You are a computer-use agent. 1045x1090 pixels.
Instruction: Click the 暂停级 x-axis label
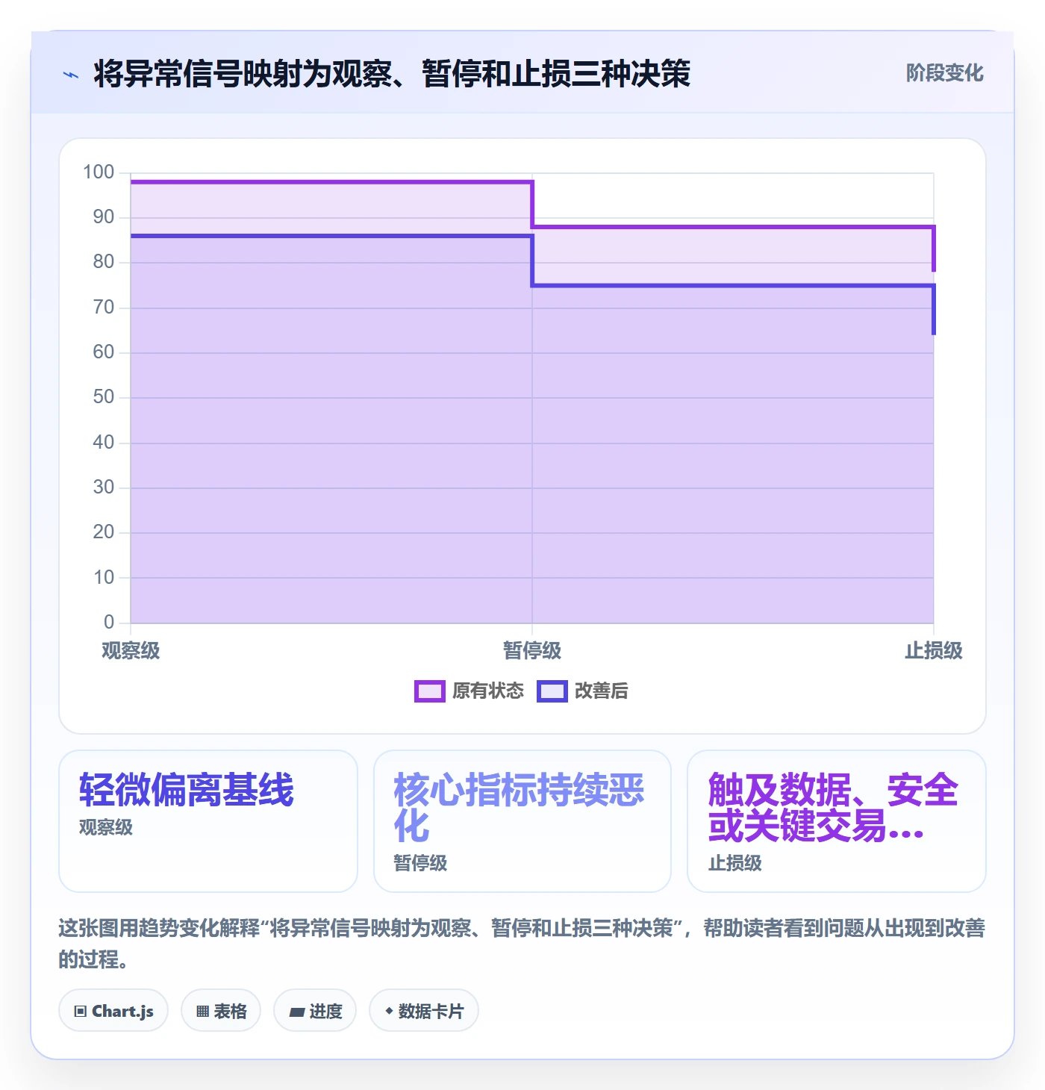[x=532, y=651]
